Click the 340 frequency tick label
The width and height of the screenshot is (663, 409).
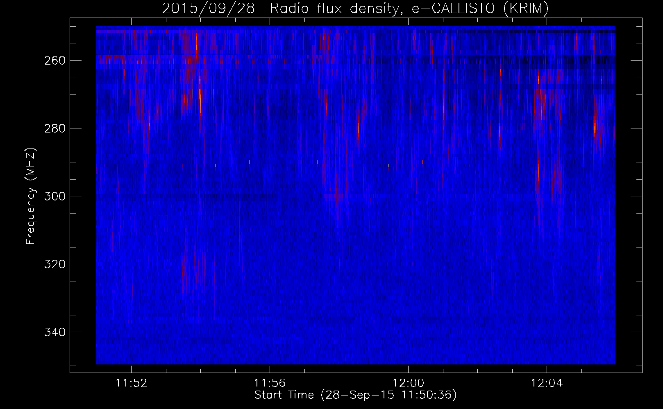54,332
